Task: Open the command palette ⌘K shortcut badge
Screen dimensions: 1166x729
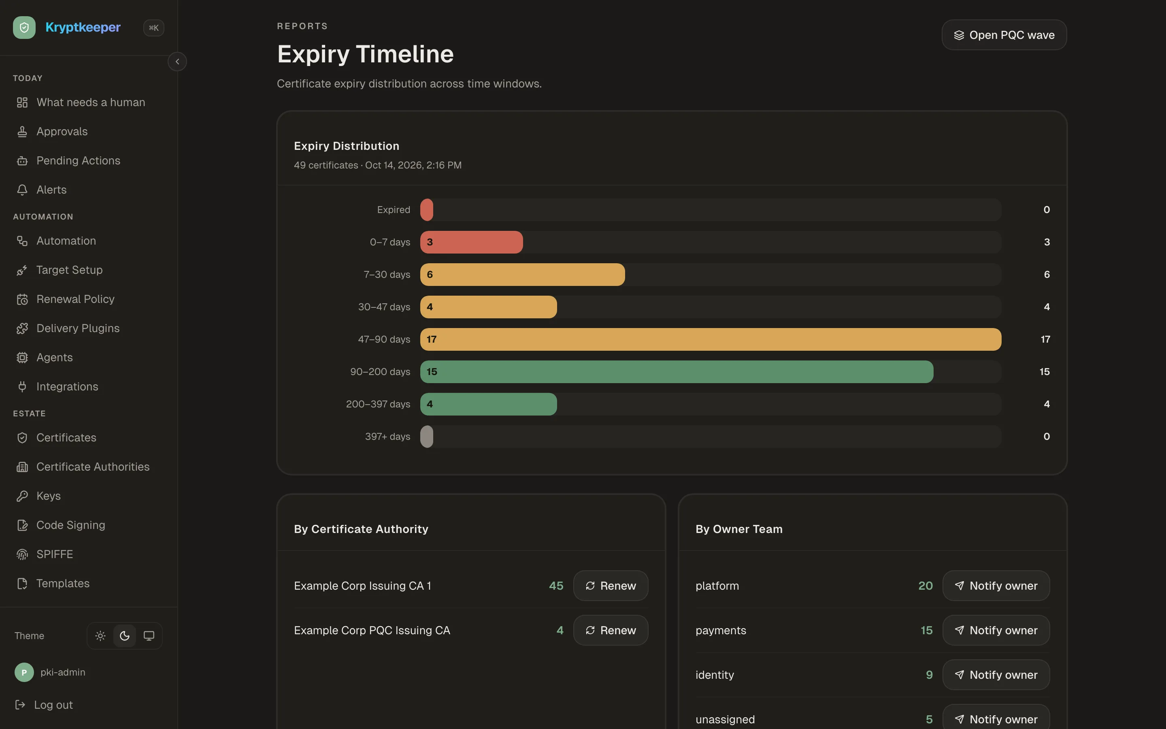Action: coord(154,28)
